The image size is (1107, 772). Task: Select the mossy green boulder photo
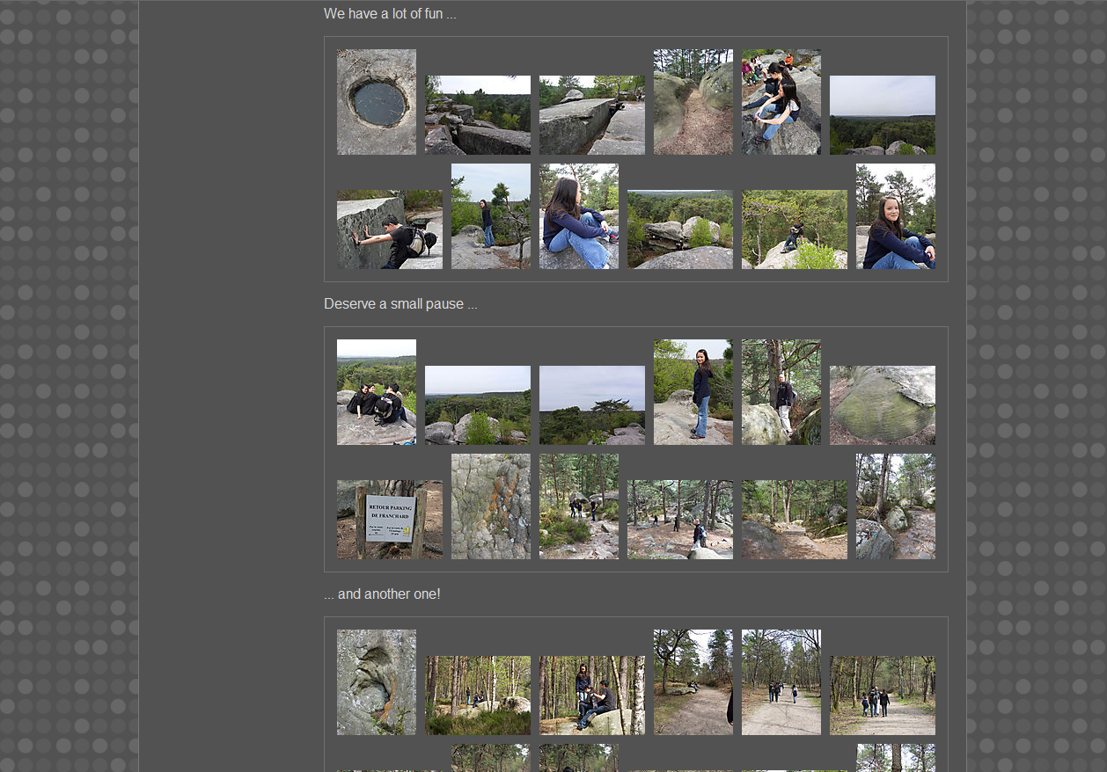coord(882,405)
